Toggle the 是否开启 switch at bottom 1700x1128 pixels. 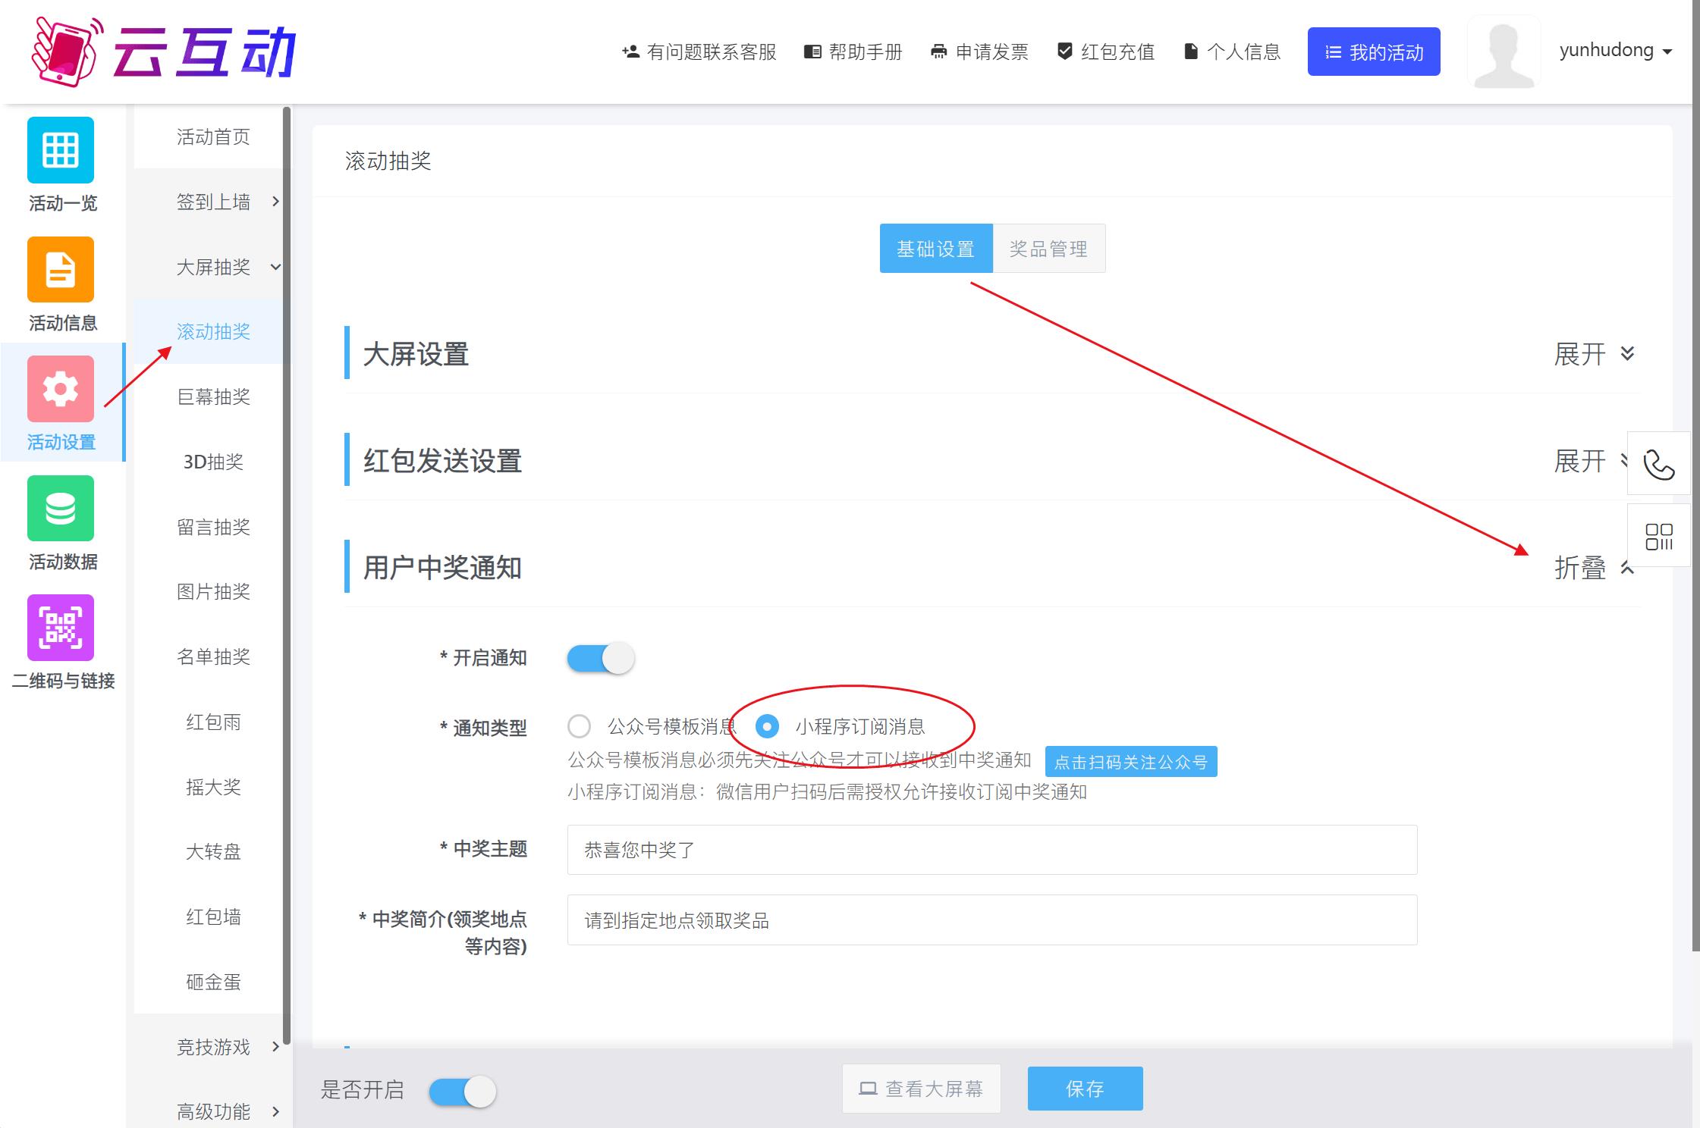click(463, 1092)
